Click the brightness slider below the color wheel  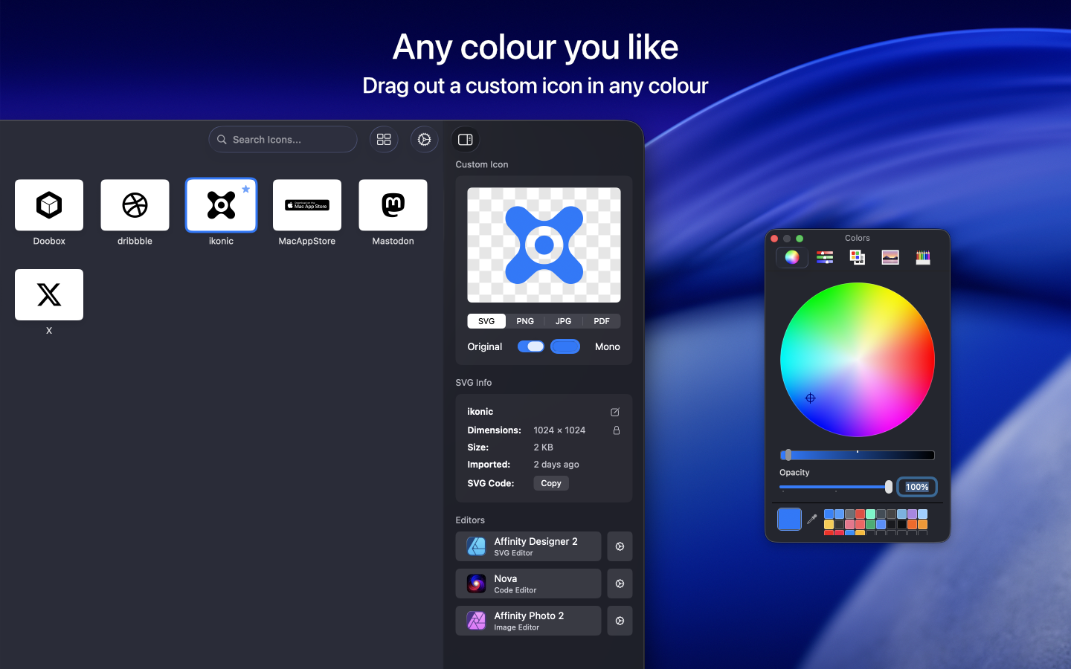coord(858,455)
